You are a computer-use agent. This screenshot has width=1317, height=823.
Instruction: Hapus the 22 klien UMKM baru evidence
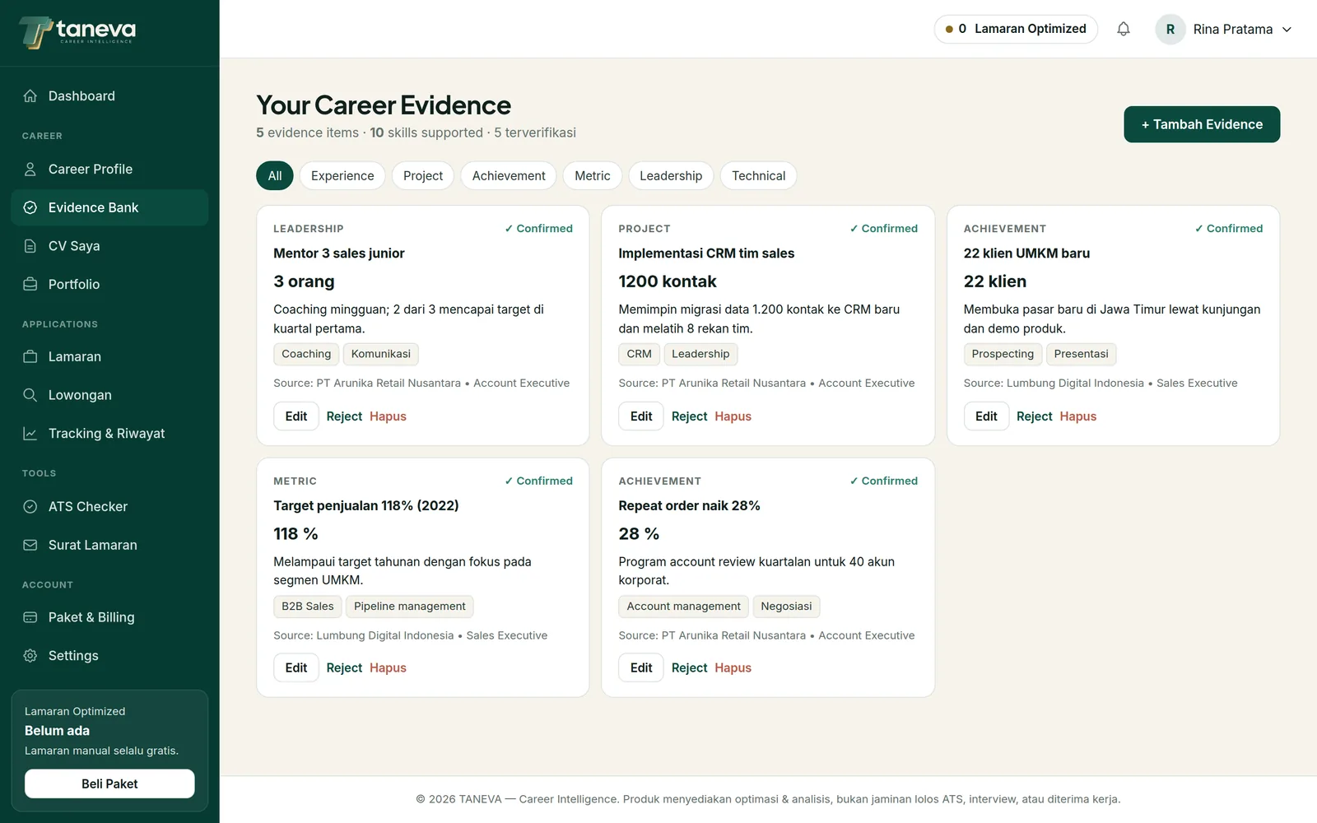1078,416
